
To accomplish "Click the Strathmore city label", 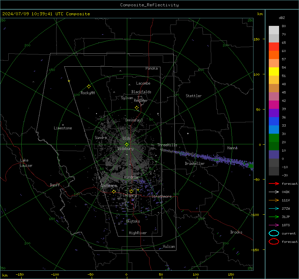I will point(161,196).
